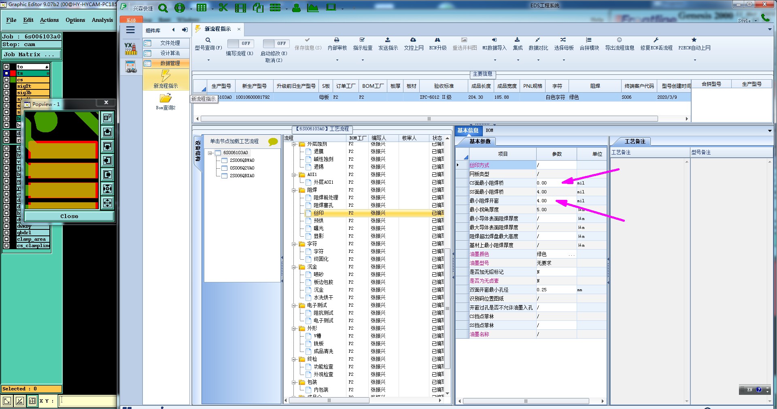This screenshot has height=409, width=777.
Task: Tick checkbox next to 2S006QBWA0 node
Action: [x=224, y=160]
